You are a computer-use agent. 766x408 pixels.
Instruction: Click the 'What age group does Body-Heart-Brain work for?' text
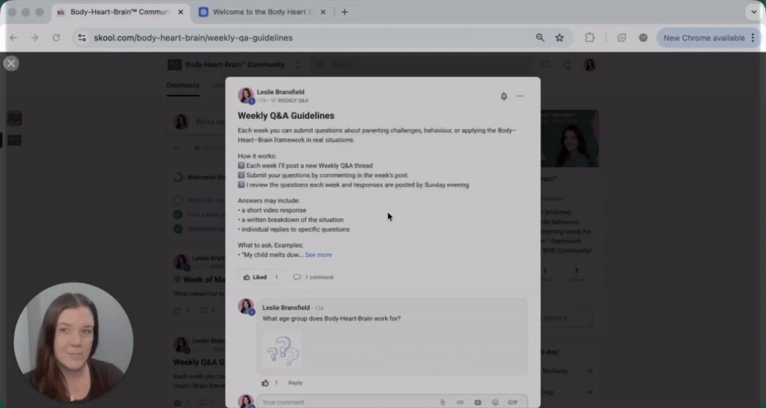point(331,318)
